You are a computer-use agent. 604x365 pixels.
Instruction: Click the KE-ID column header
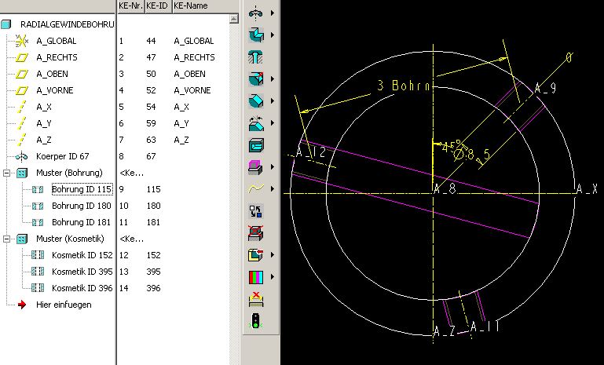pyautogui.click(x=159, y=5)
